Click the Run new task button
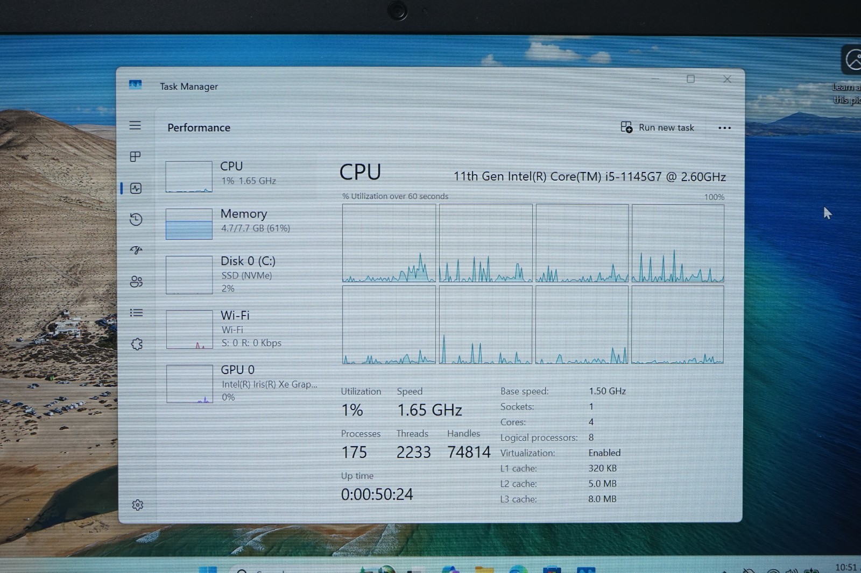861x573 pixels. 657,127
